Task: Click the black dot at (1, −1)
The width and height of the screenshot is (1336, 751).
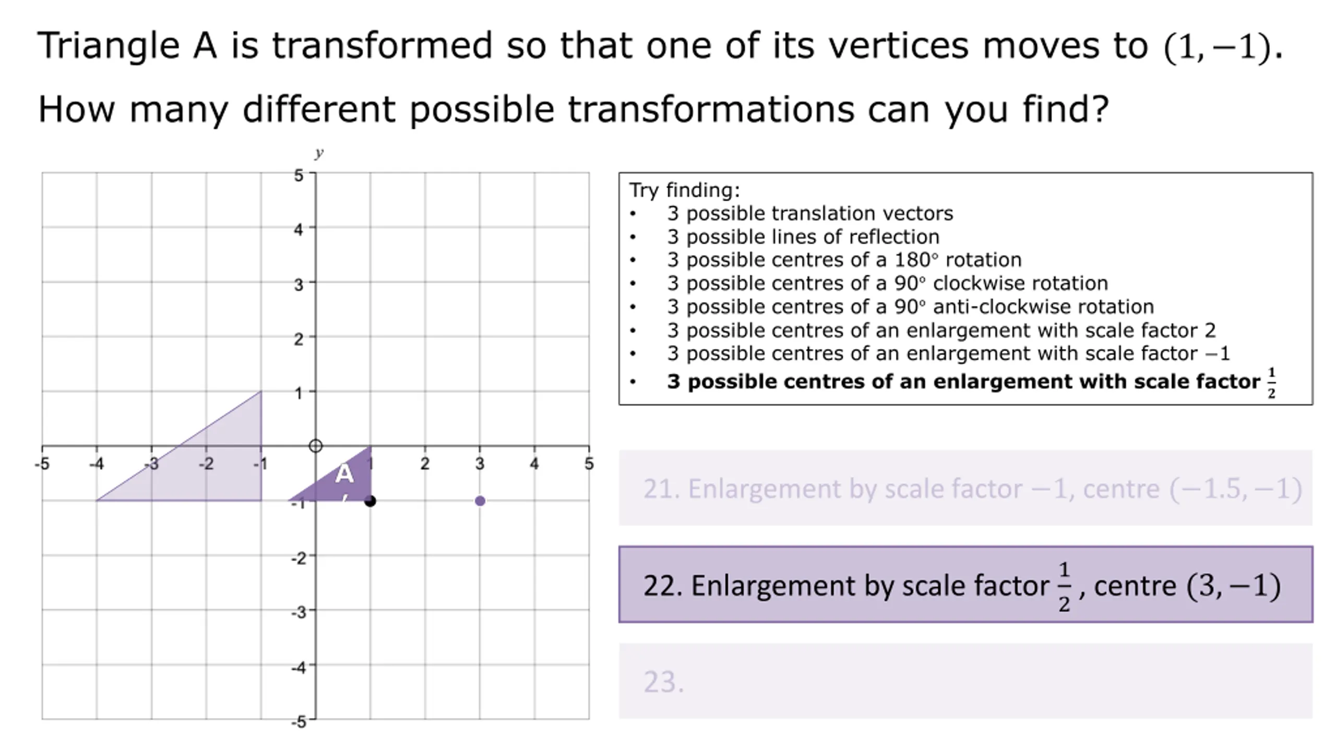Action: (370, 501)
